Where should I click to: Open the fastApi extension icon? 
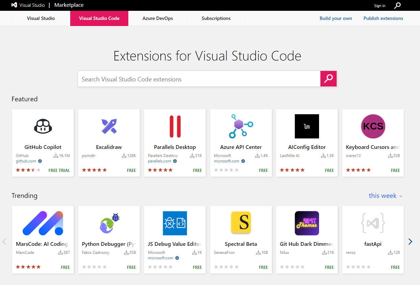[x=373, y=223]
